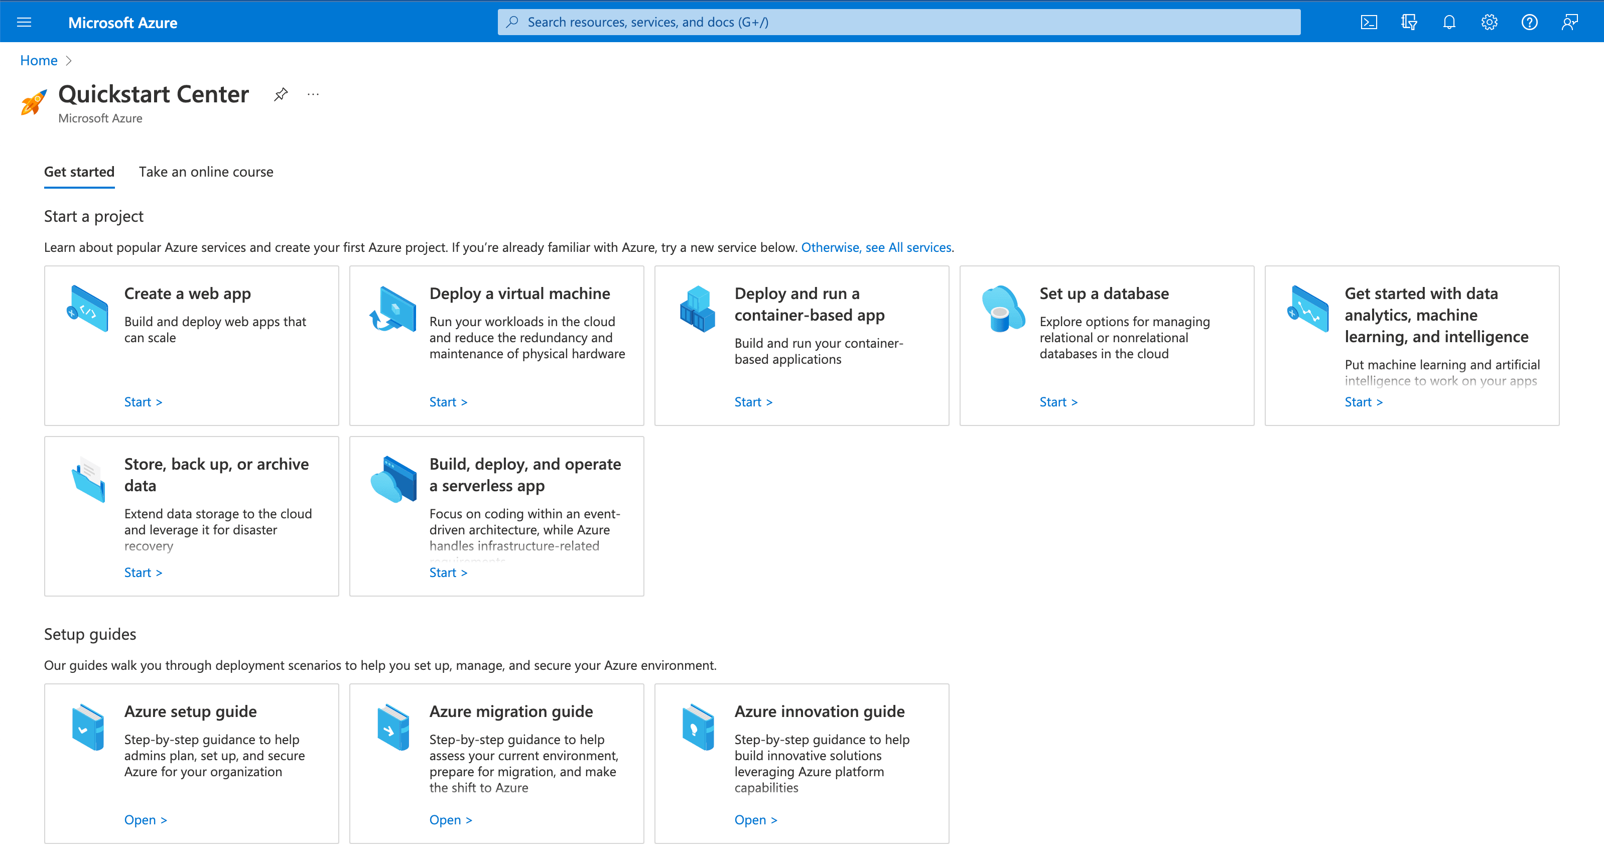The image size is (1604, 864).
Task: Open Directories and subscriptions filter icon
Action: (x=1408, y=23)
